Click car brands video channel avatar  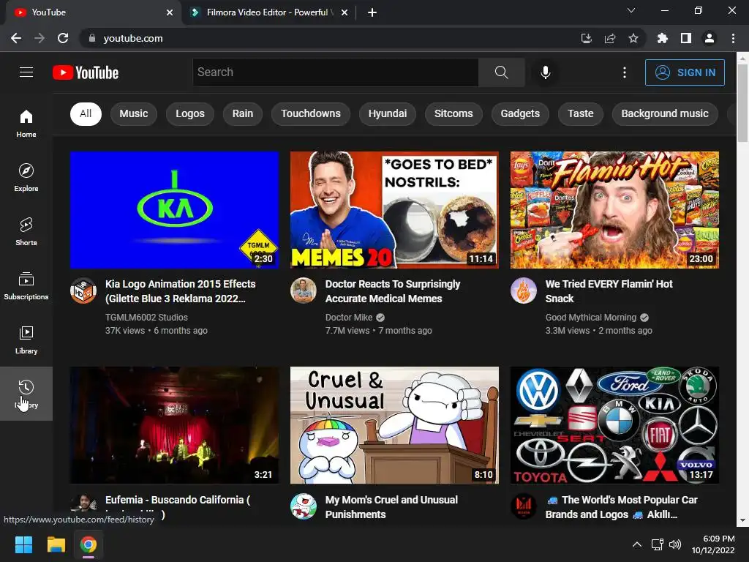click(524, 506)
